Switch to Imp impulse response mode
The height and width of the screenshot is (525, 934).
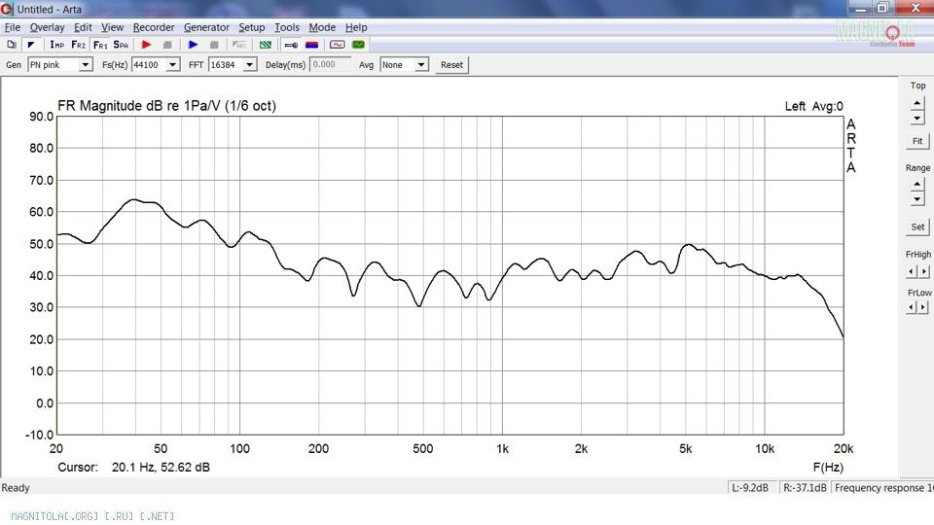coord(56,45)
